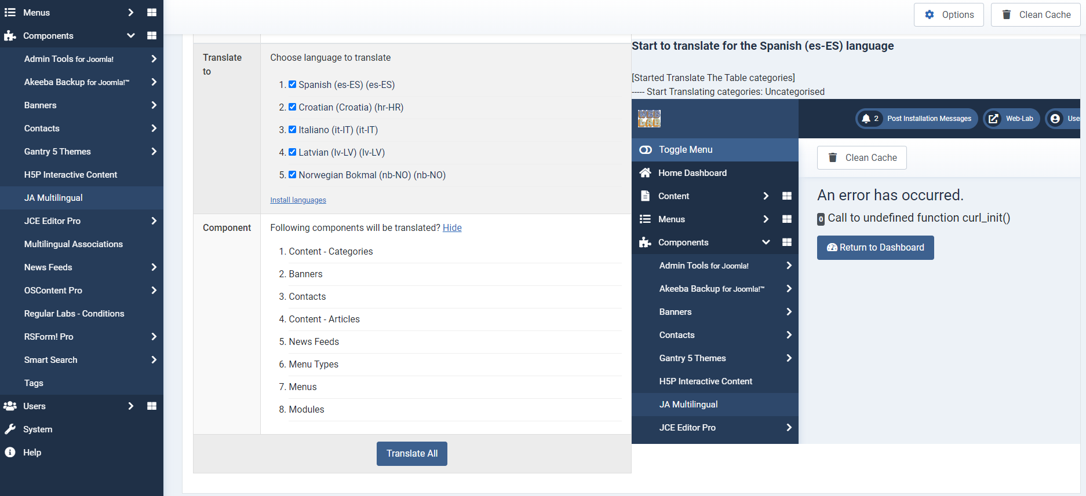Click the Return to Dashboard button
This screenshot has height=496, width=1086.
click(x=875, y=248)
